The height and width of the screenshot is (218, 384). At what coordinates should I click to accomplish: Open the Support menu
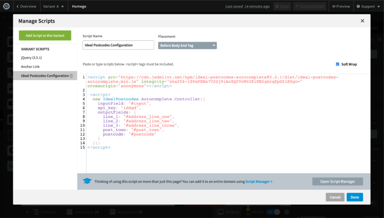point(368,6)
